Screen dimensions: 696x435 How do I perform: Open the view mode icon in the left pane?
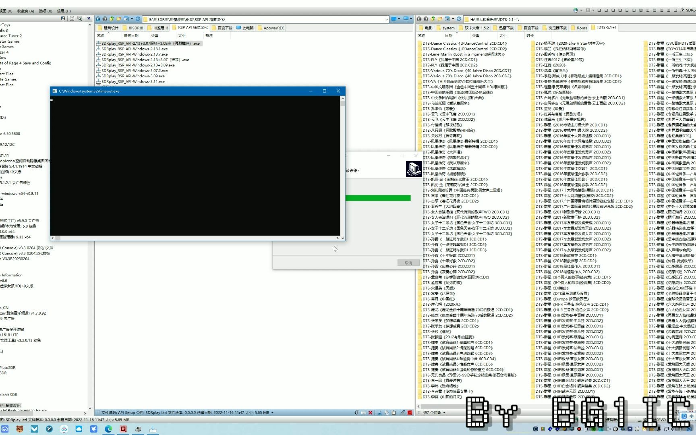coord(126,19)
